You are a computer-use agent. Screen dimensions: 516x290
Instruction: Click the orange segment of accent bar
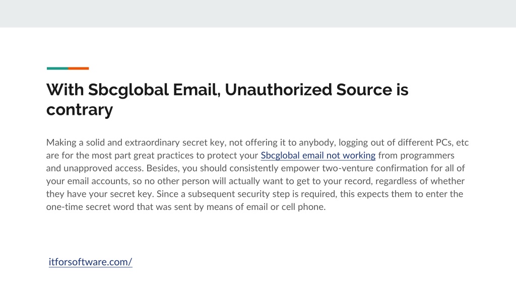point(78,68)
